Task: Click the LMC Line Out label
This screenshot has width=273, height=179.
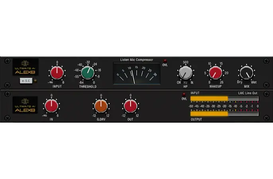Action: point(248,93)
